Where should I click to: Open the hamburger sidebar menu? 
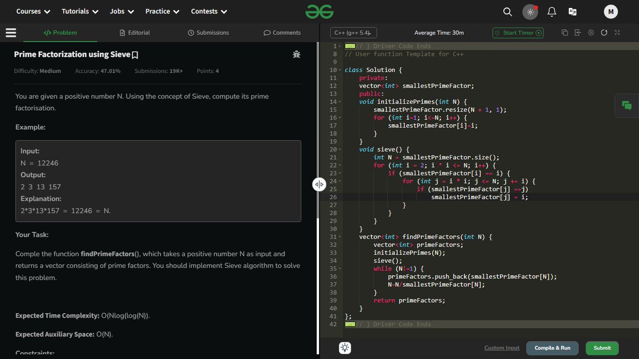click(x=11, y=32)
